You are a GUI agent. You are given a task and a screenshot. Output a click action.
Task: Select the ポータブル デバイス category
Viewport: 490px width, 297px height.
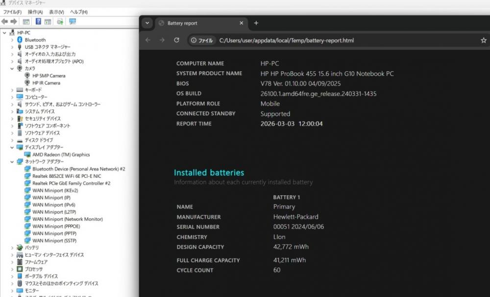[41, 276]
